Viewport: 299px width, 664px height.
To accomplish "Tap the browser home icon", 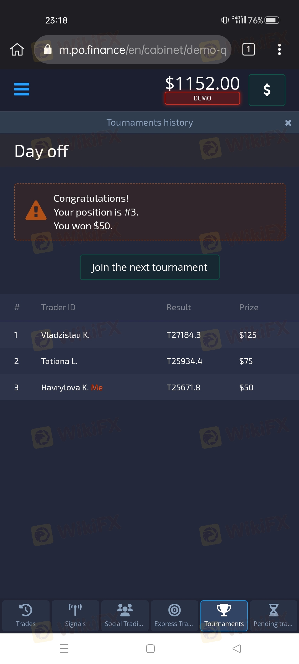I will coord(17,50).
